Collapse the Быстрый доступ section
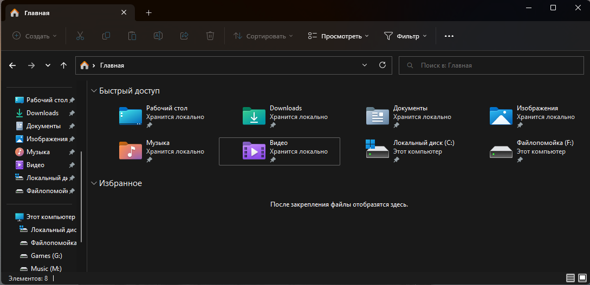The width and height of the screenshot is (590, 285). coord(94,91)
